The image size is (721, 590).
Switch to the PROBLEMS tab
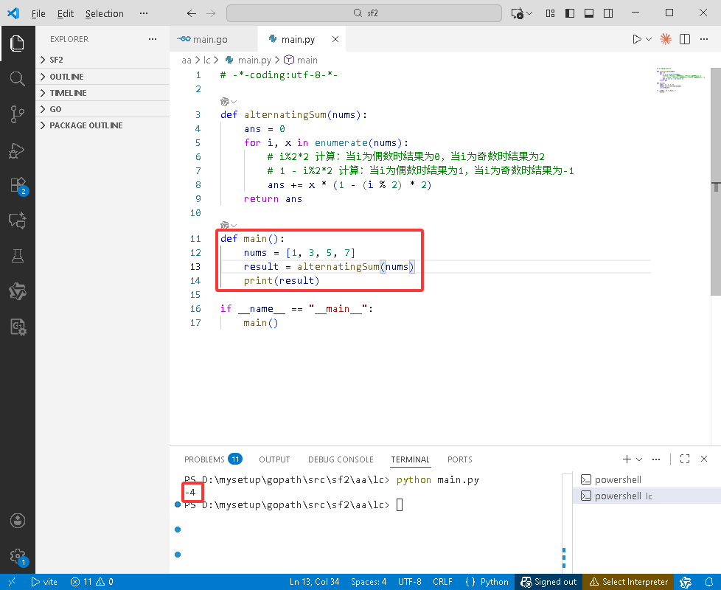coord(213,459)
